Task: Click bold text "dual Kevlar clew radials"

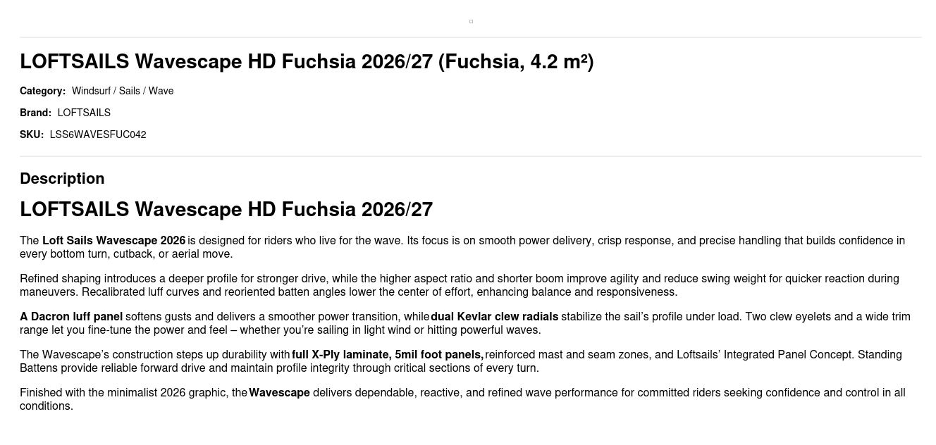Action: click(494, 317)
